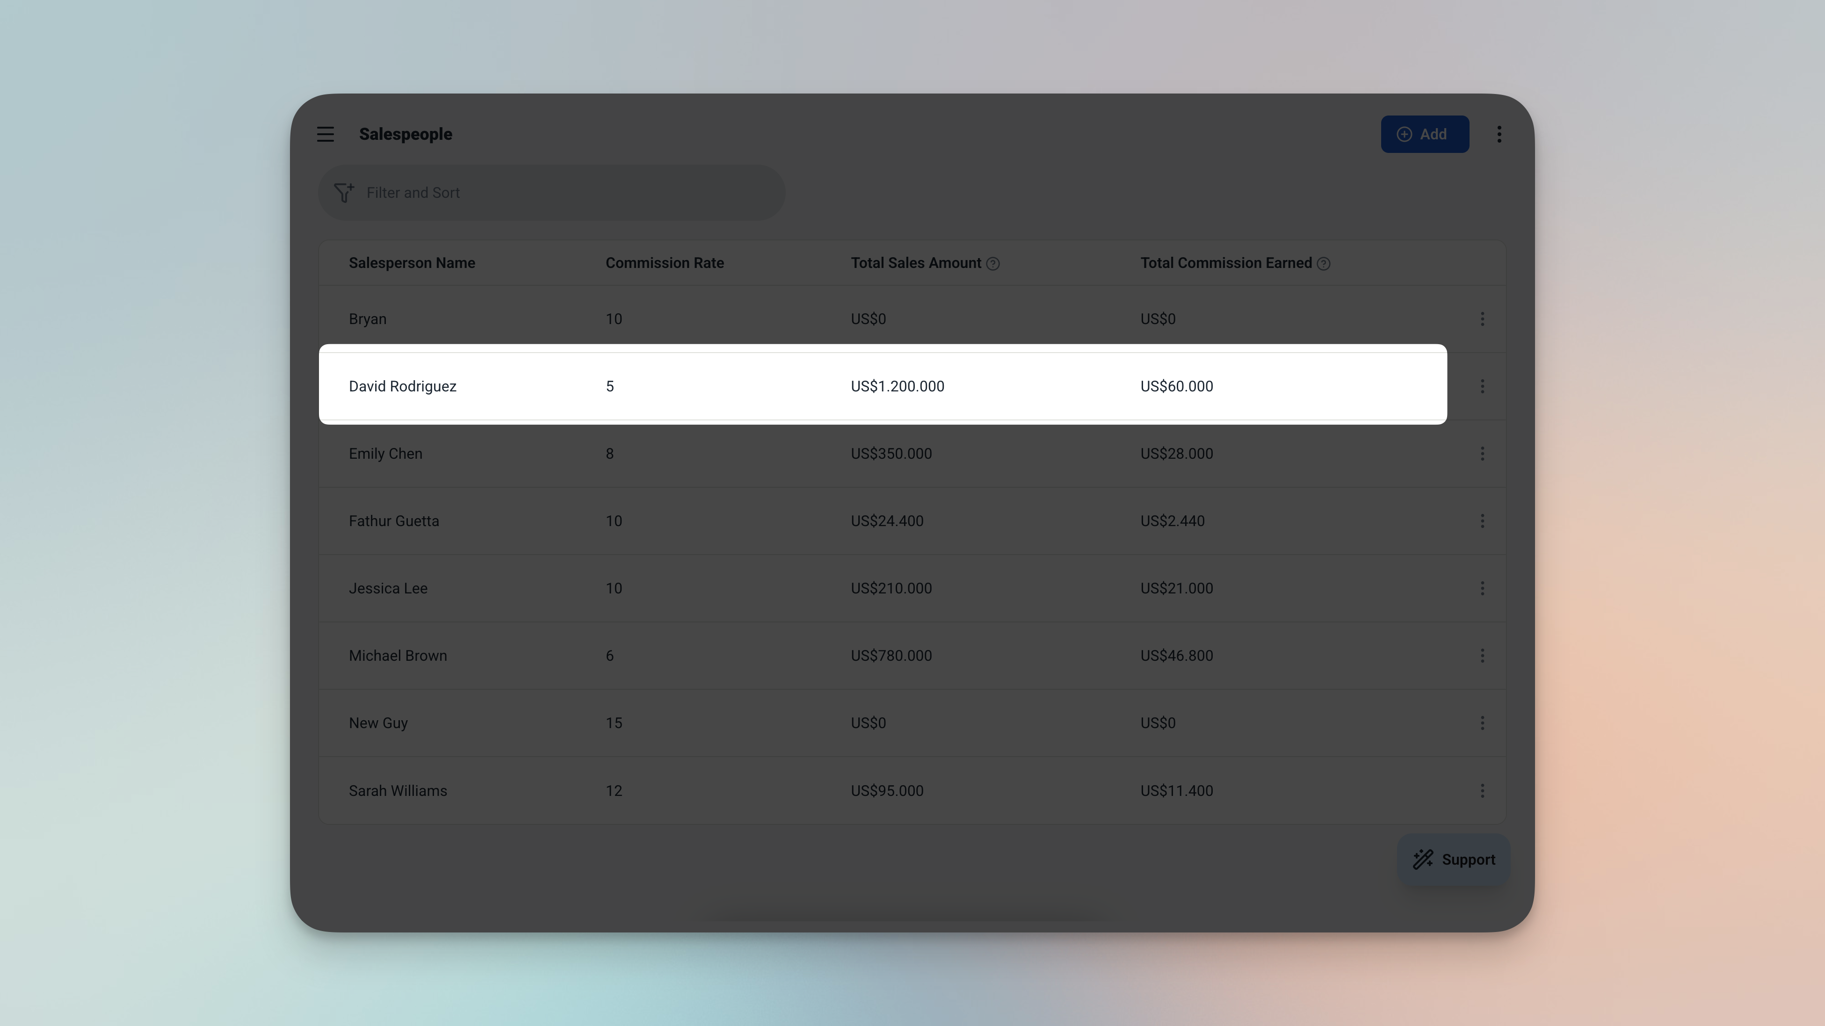The image size is (1825, 1026).
Task: Click the Add button
Action: (x=1425, y=134)
